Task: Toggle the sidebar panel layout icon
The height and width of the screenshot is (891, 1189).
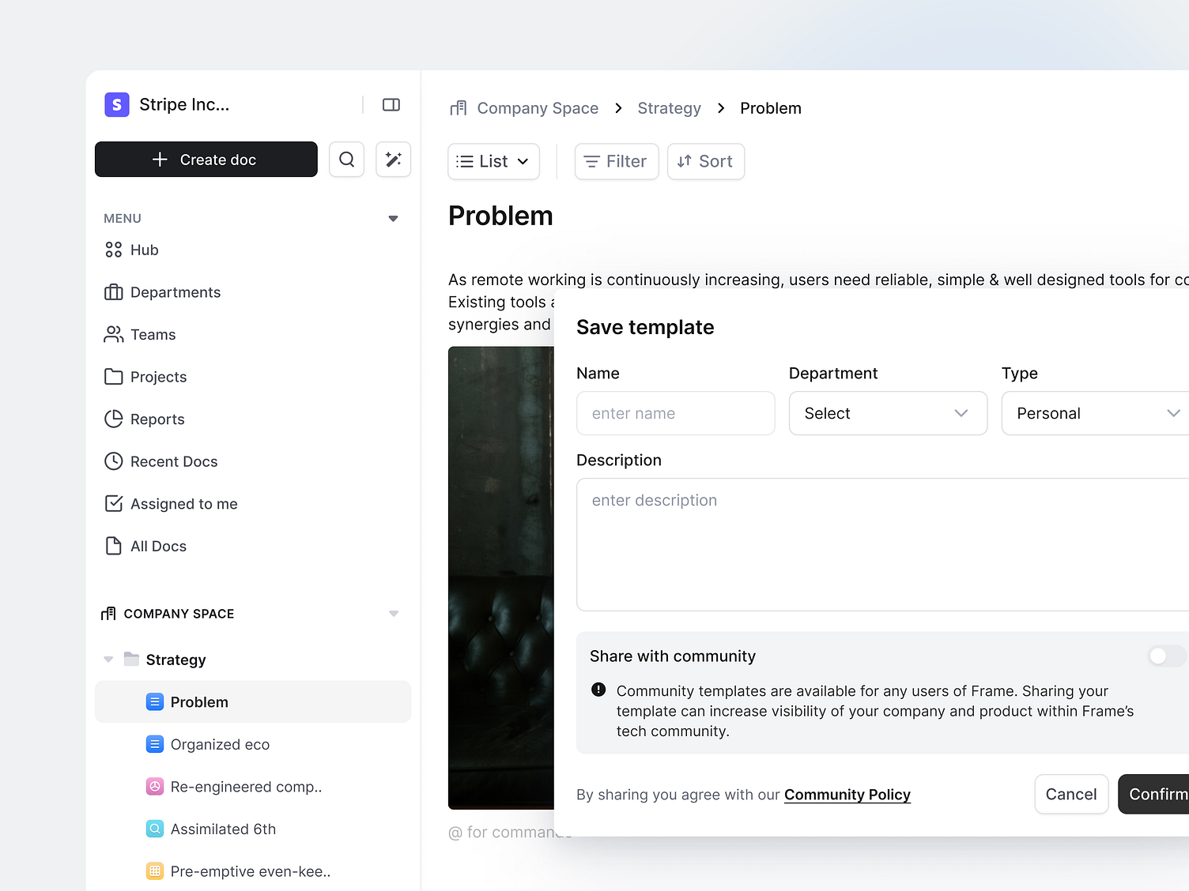Action: 391,105
